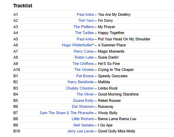Click the Little Richard artist link
The height and width of the screenshot is (137, 174).
point(83,119)
